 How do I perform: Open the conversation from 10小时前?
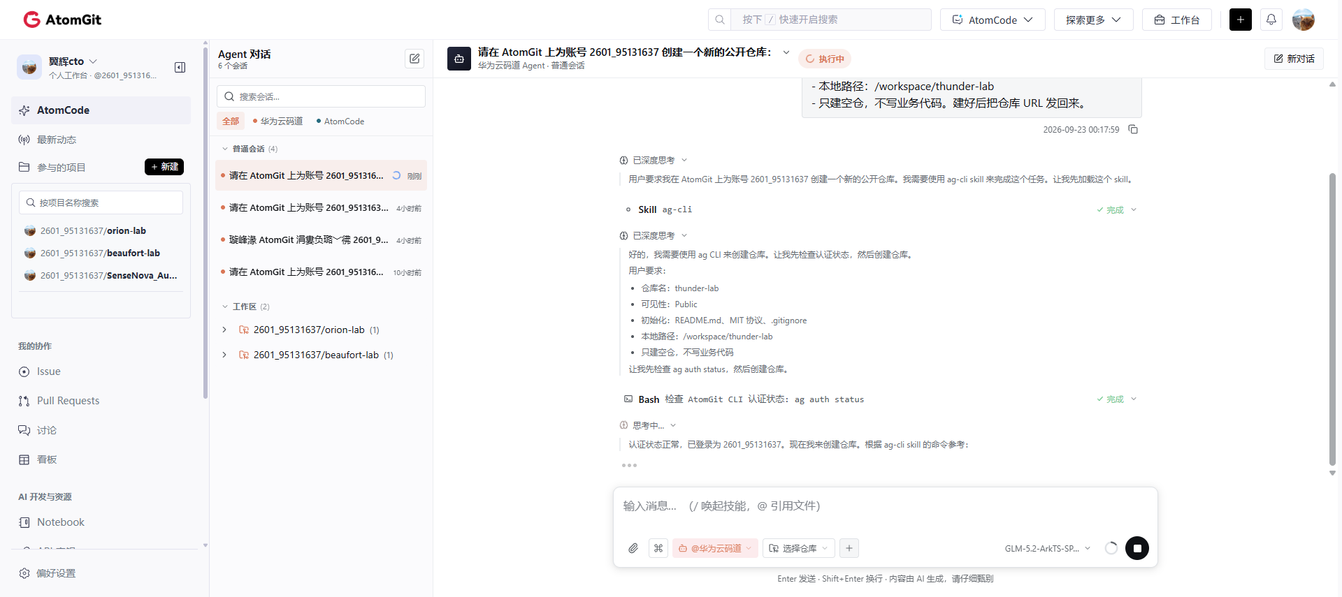pos(321,272)
